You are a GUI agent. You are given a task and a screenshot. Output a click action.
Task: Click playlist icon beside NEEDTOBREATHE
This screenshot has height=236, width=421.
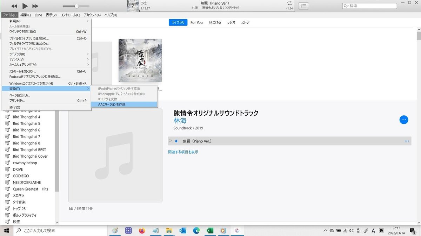[7, 183]
